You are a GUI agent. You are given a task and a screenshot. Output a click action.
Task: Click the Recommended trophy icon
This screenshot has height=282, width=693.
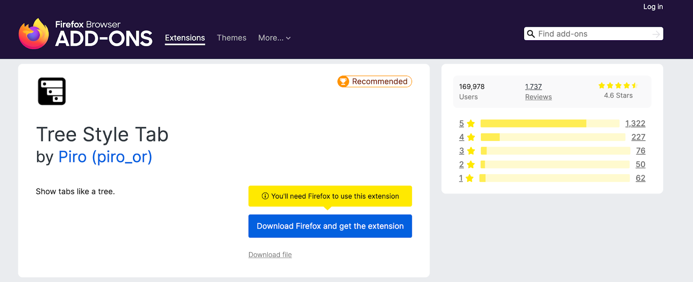click(343, 81)
